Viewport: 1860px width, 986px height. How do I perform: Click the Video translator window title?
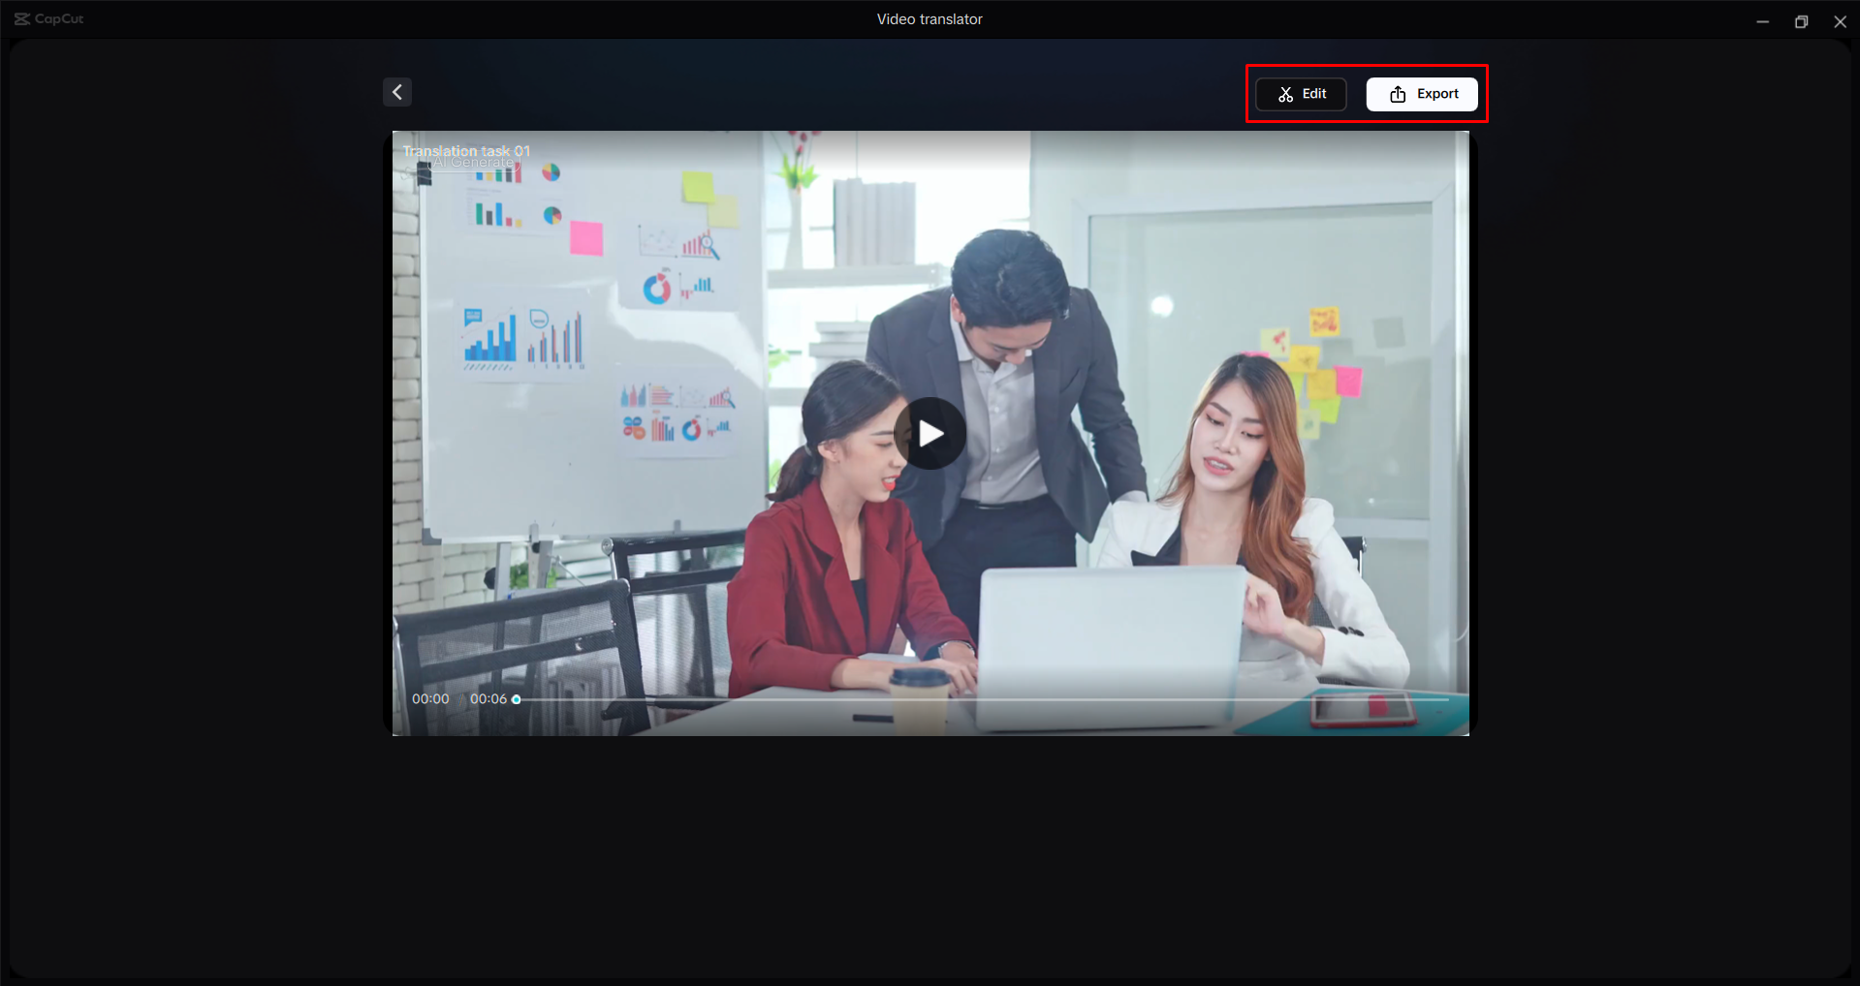(929, 18)
